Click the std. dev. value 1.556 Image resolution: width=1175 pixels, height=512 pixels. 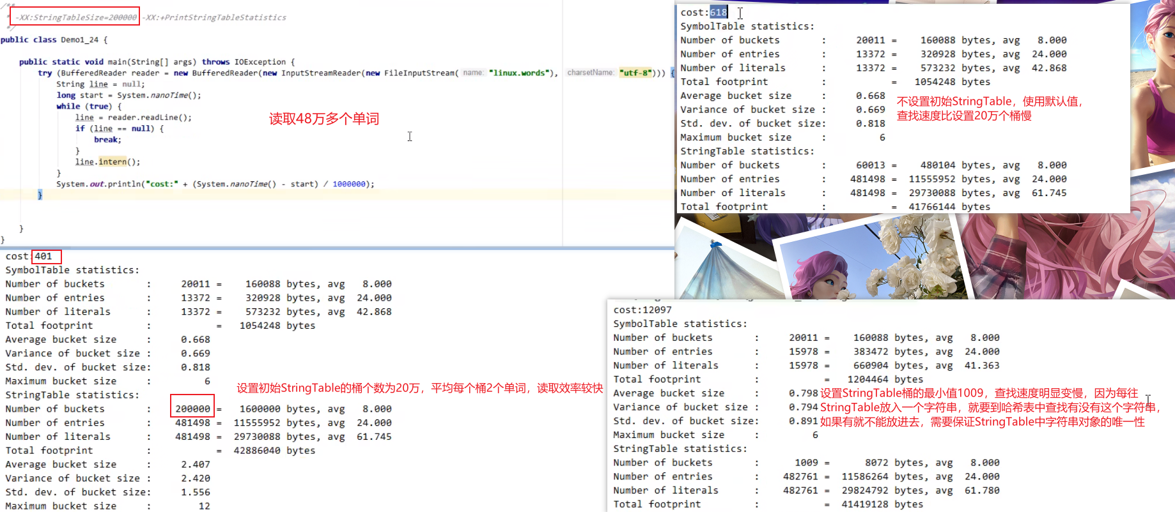(196, 492)
